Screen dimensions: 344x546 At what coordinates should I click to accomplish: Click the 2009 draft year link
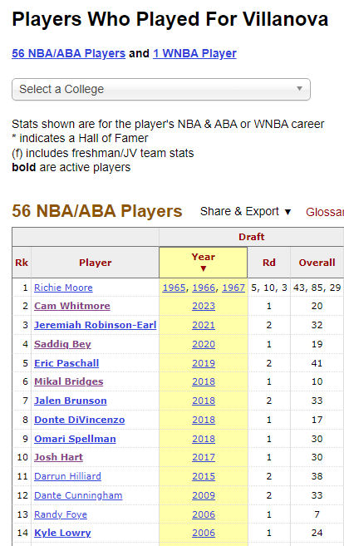tap(204, 495)
